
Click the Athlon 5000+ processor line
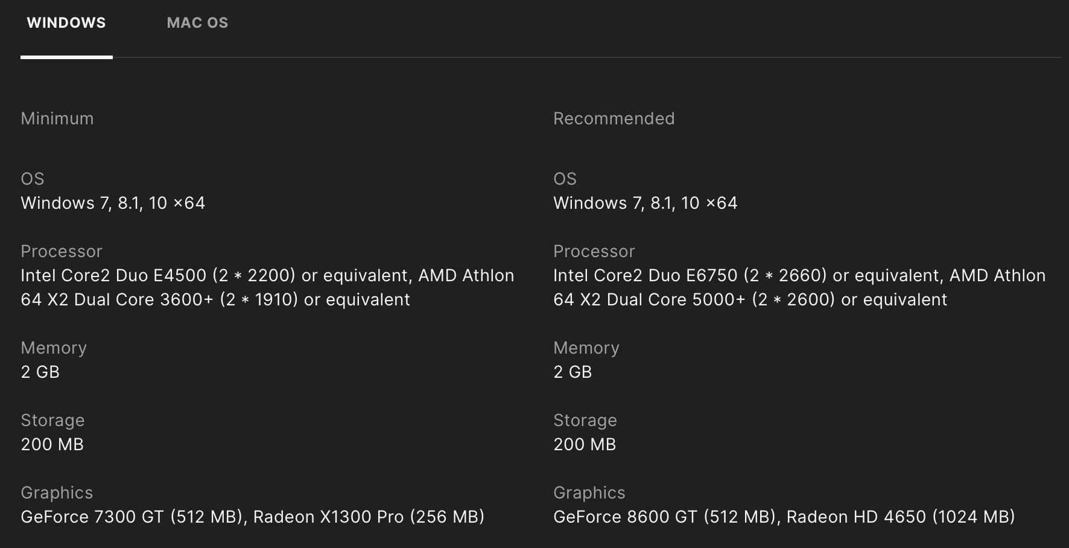point(750,299)
